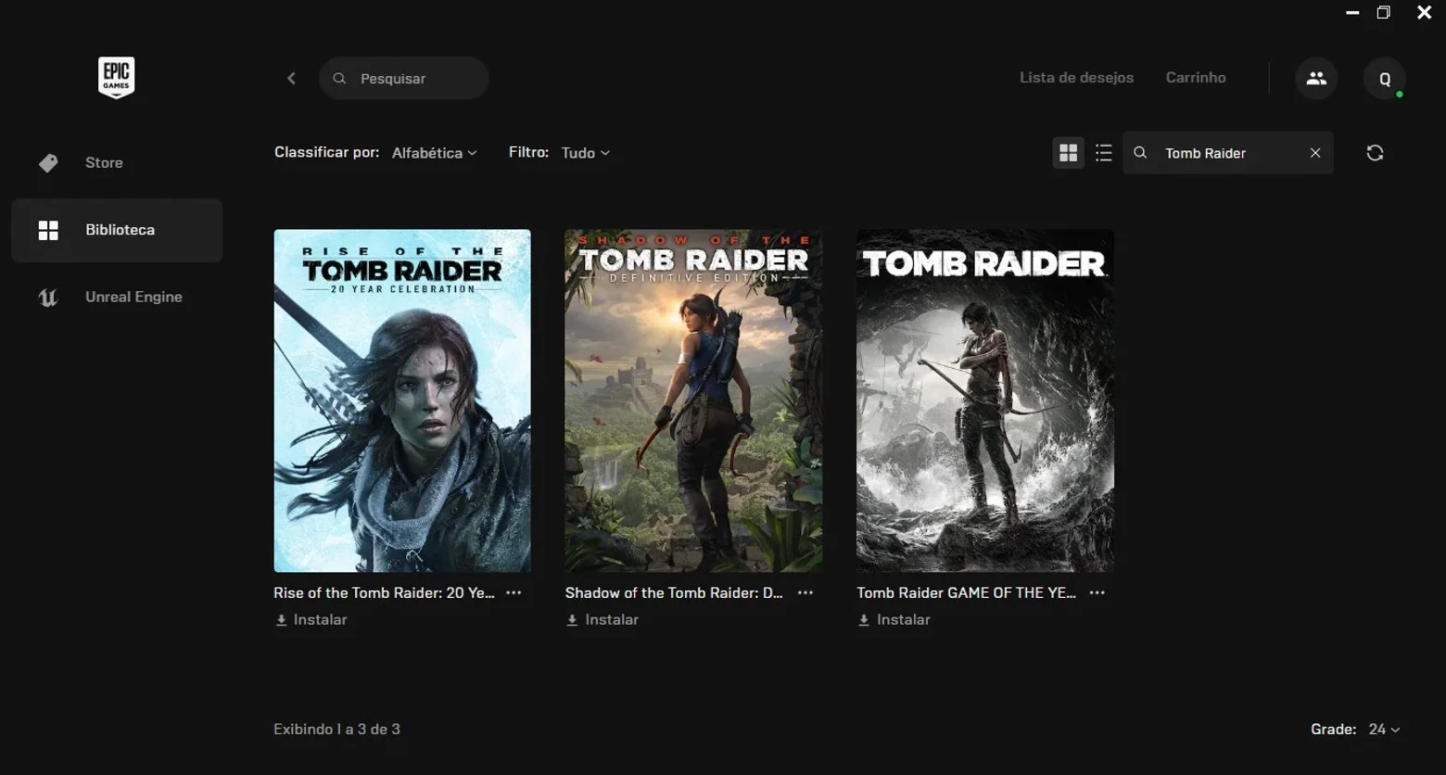The height and width of the screenshot is (775, 1446).
Task: Click the Biblioteca grid icon in sidebar
Action: (48, 230)
